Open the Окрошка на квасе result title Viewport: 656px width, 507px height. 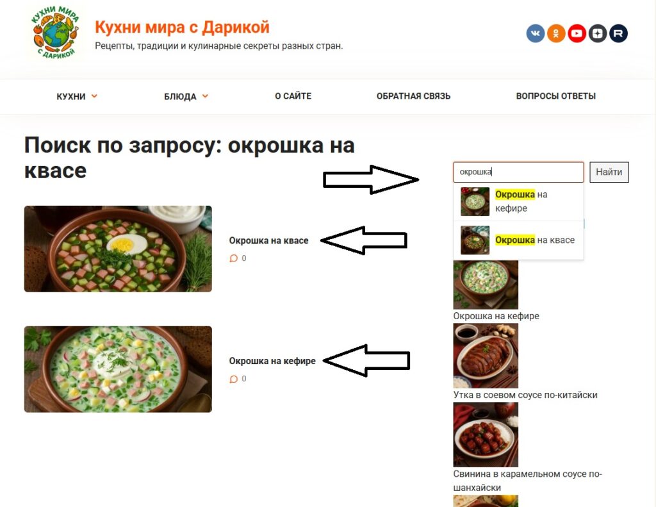click(268, 240)
